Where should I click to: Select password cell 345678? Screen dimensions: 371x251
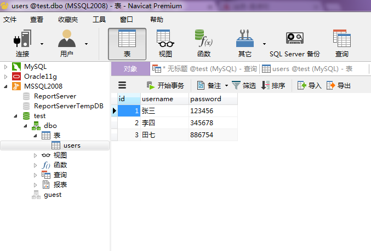(x=213, y=123)
